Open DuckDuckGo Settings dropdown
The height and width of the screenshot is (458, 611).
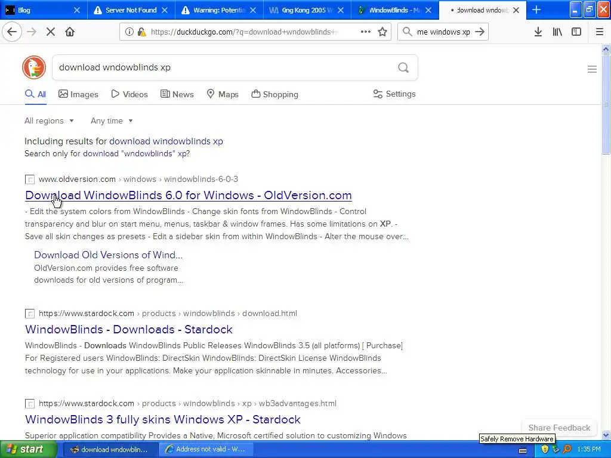pos(394,94)
